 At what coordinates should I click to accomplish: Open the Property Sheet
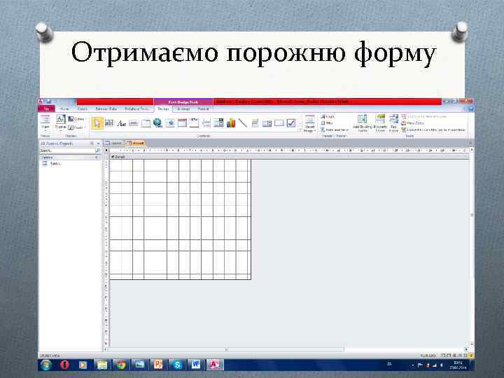(x=380, y=123)
